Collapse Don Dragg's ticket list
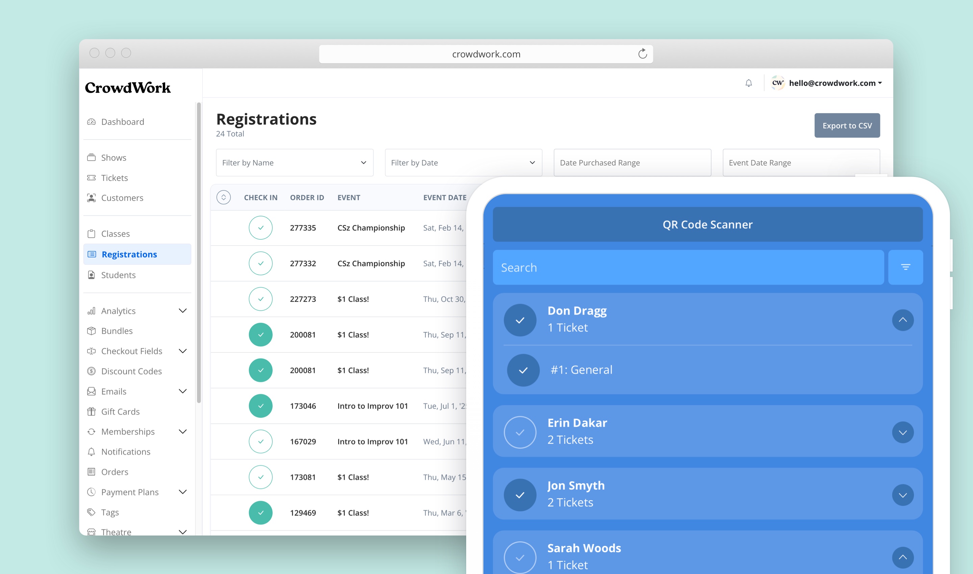 click(903, 320)
